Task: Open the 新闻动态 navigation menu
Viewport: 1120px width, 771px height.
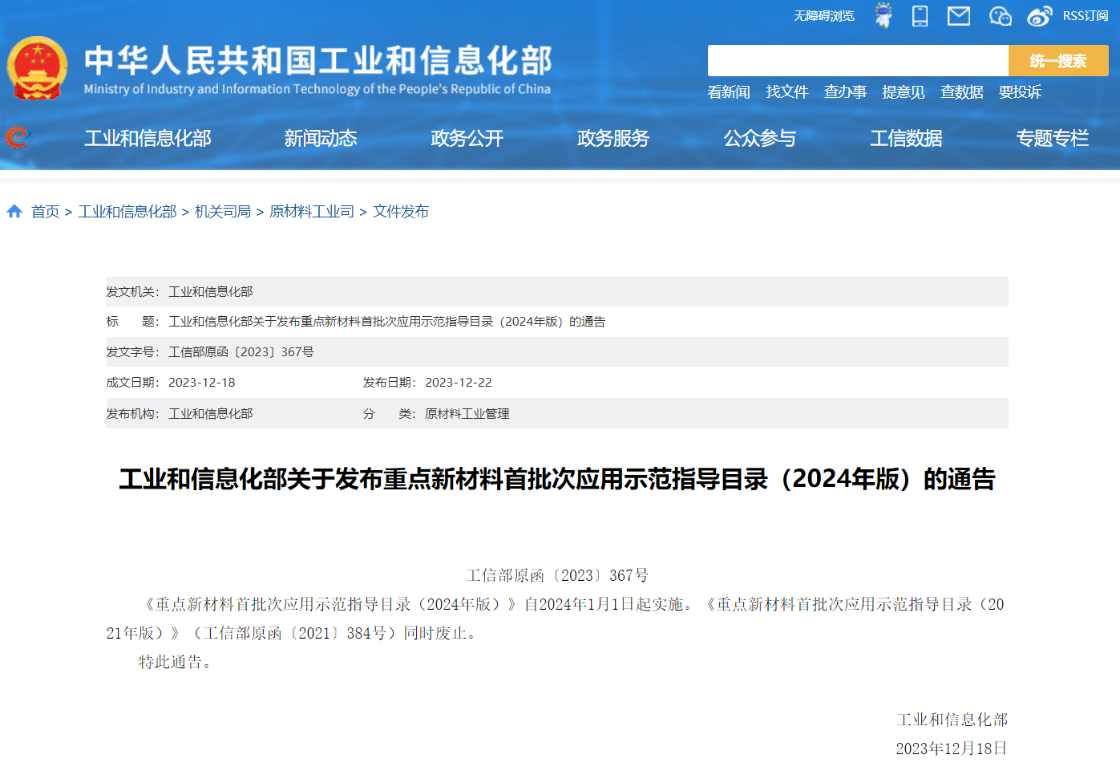Action: [320, 138]
